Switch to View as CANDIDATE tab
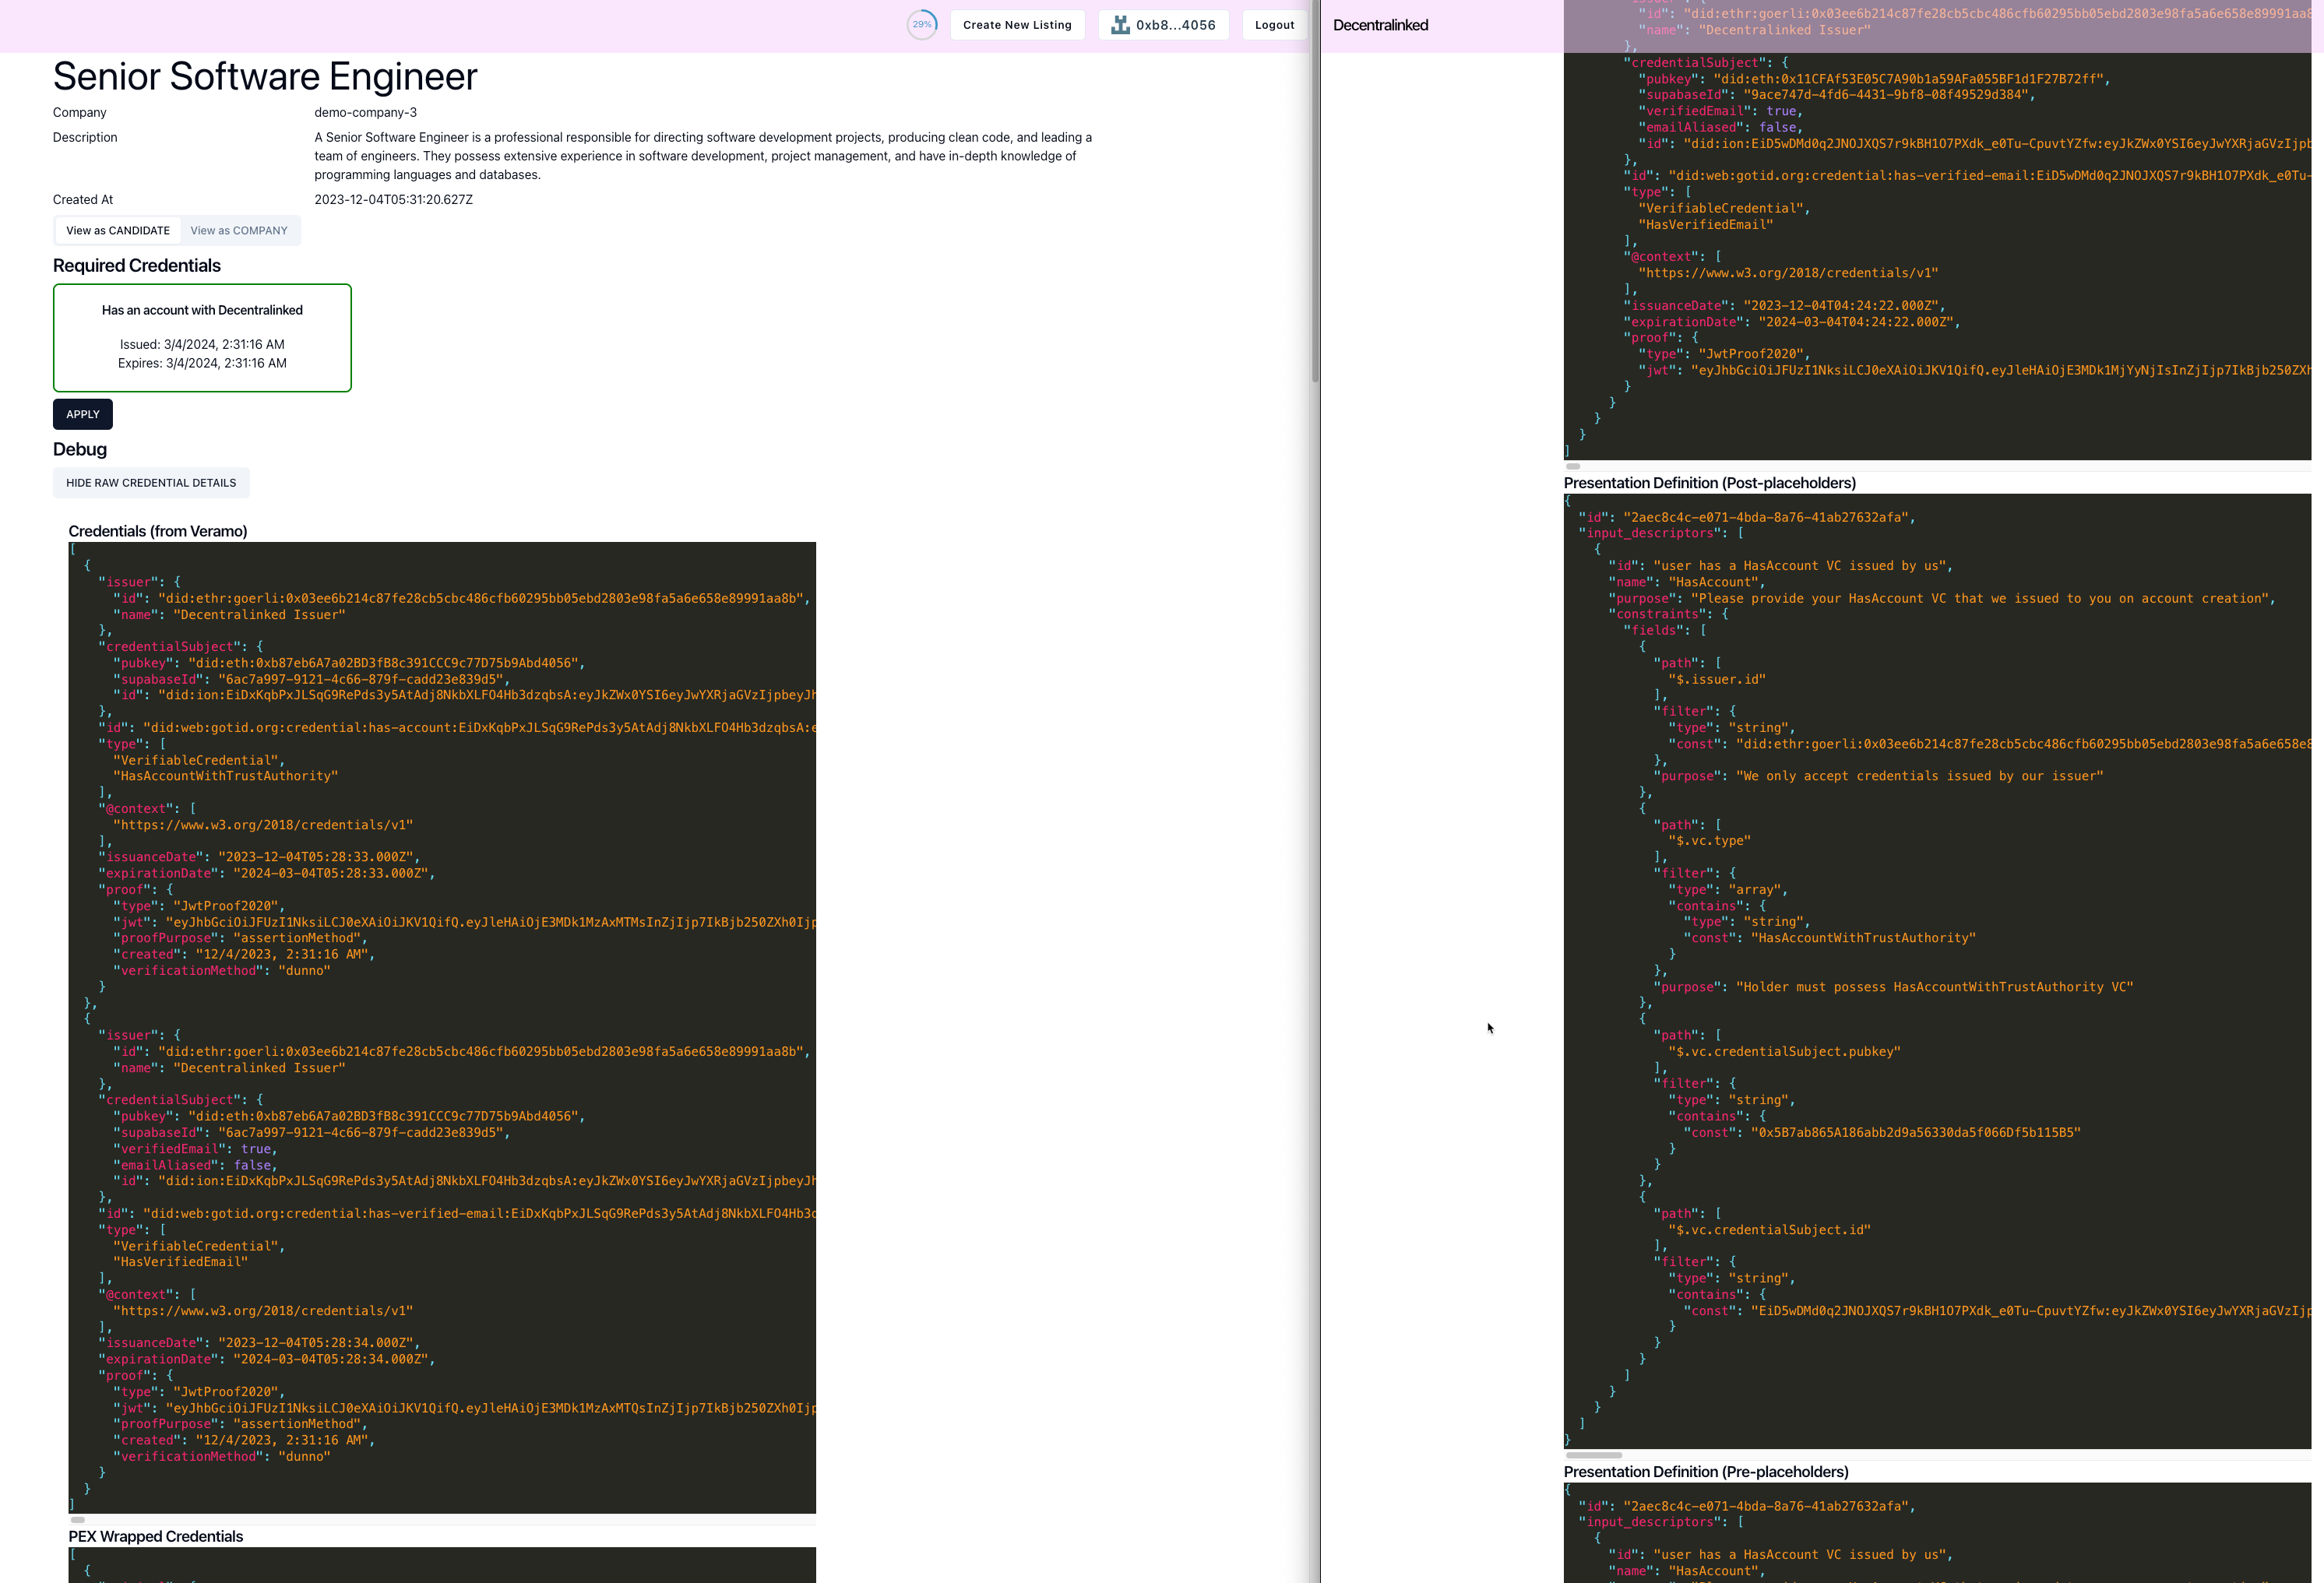This screenshot has width=2324, height=1583. [x=118, y=231]
